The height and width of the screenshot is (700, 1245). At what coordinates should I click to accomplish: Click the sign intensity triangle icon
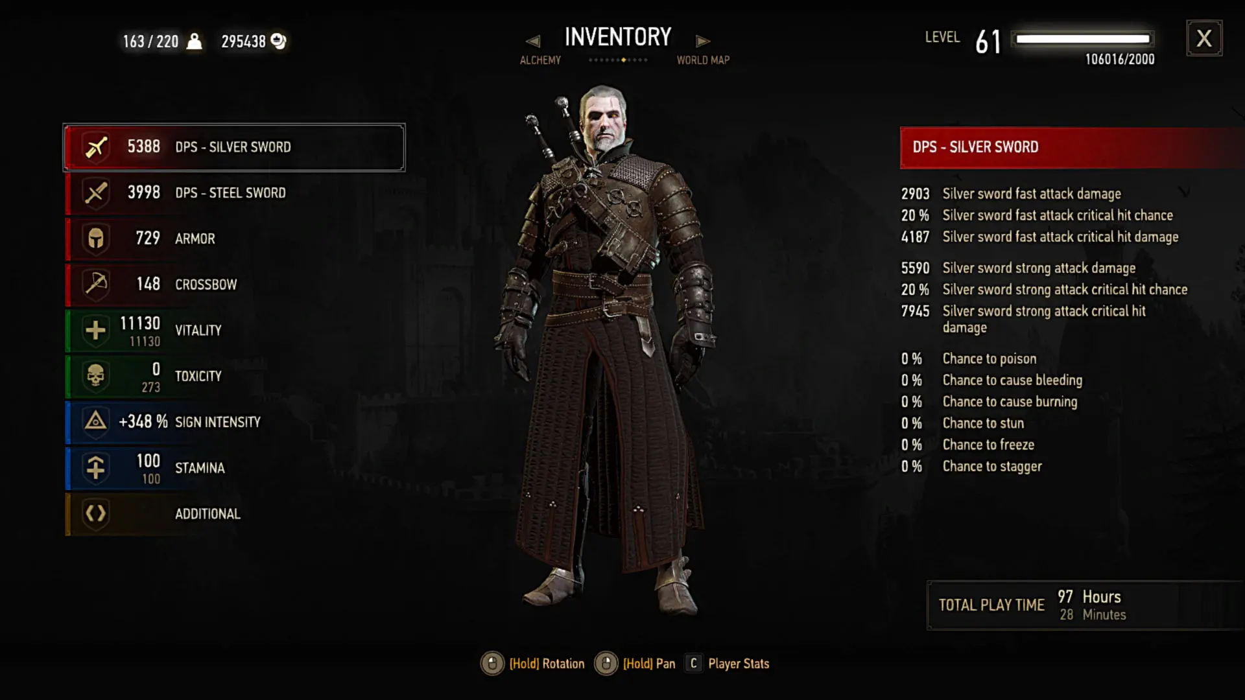click(x=96, y=422)
